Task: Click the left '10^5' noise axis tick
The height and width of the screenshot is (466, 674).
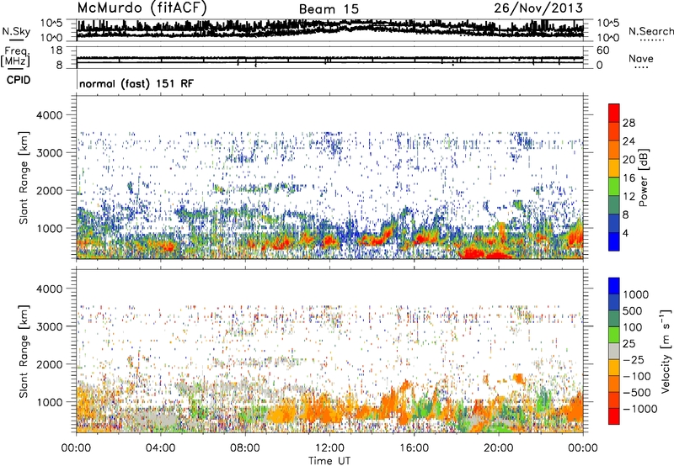Action: click(x=51, y=23)
